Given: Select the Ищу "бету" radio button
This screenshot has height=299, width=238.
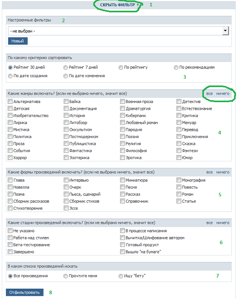Looking at the screenshot, I should click(121, 276).
